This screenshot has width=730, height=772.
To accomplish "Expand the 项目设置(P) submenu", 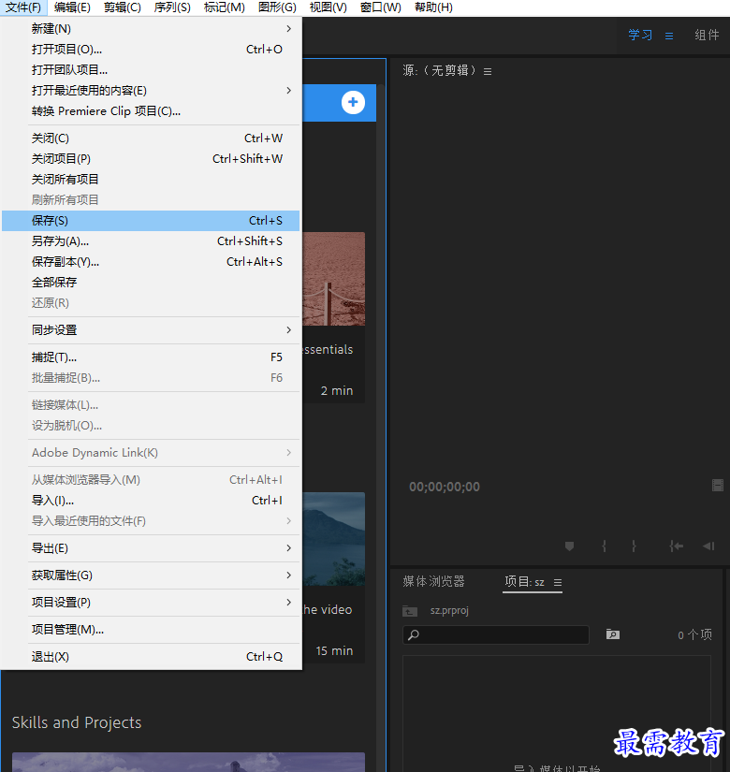I will [x=151, y=603].
